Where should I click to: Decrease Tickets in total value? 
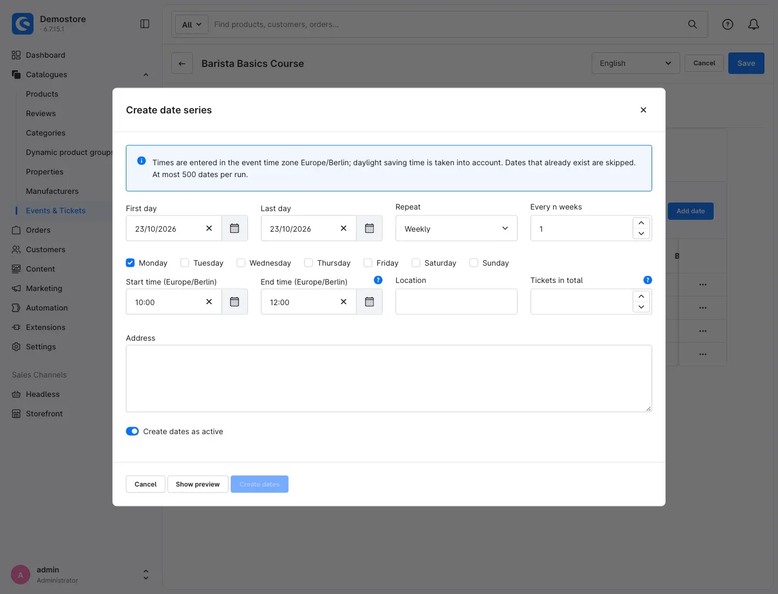(x=641, y=307)
